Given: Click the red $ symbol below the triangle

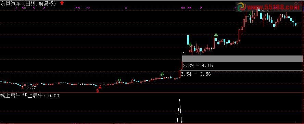Looking at the screenshot, I should (98, 91).
